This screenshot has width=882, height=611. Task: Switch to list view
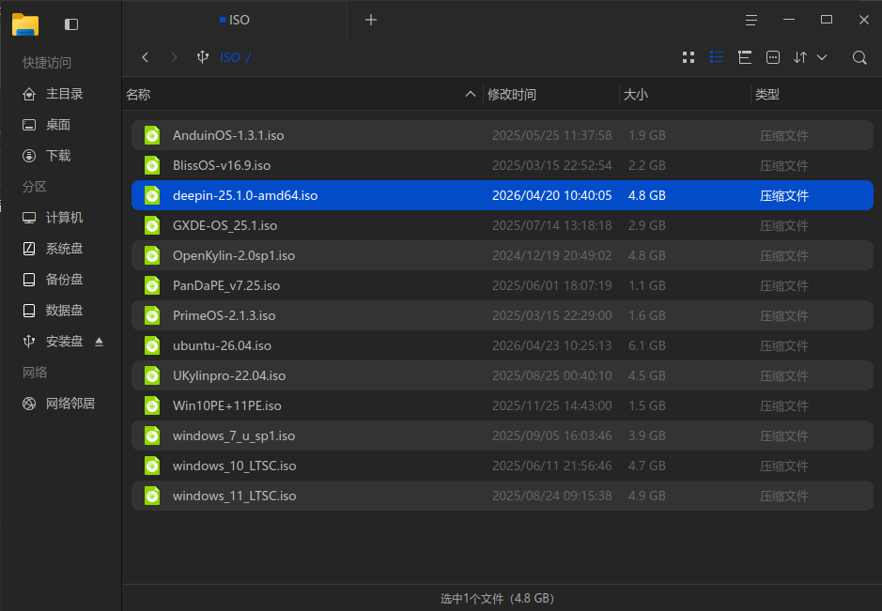point(717,57)
